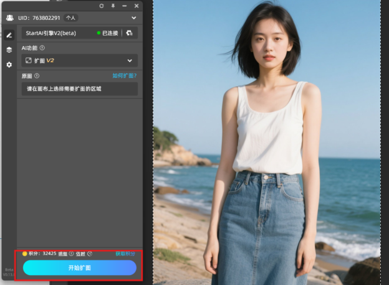Pin the StartAI panel with pushpin icon
Screen dimensions: 389x285
point(113,6)
